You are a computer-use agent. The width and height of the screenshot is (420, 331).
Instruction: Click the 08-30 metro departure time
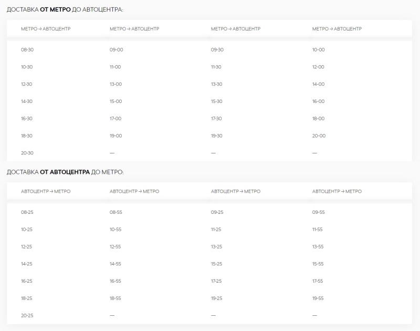click(x=27, y=50)
